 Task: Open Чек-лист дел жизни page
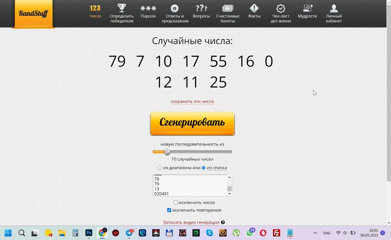[x=281, y=13]
